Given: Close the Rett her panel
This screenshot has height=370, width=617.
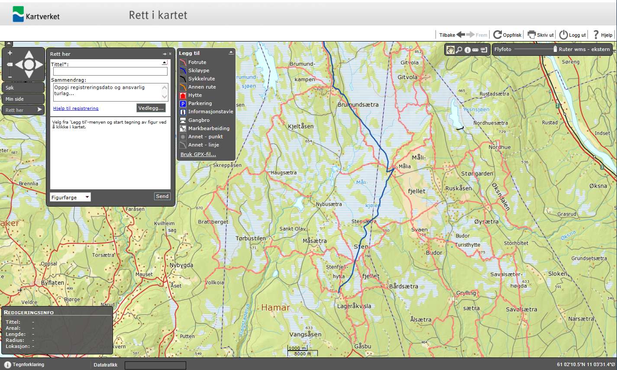Looking at the screenshot, I should (170, 54).
